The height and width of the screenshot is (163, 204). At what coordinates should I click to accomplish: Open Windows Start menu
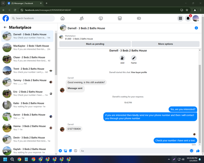click(x=5, y=159)
